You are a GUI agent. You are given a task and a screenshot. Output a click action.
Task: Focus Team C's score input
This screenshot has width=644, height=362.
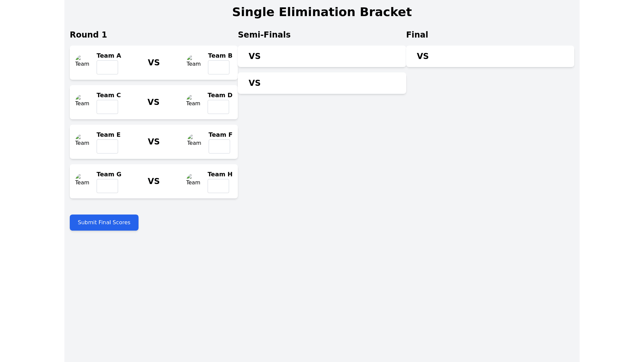[x=107, y=107]
